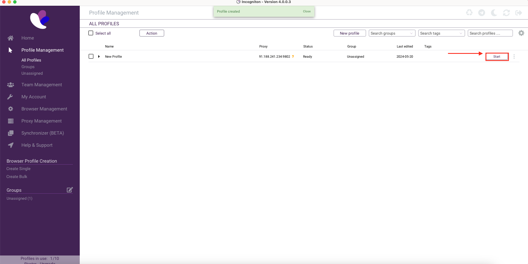
Task: Click the New profile button
Action: click(350, 33)
